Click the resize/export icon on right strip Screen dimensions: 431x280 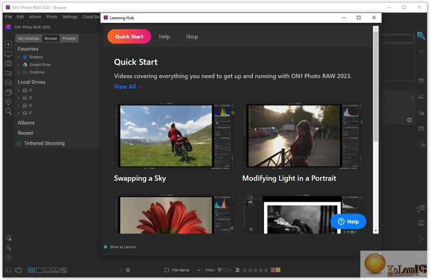(x=421, y=208)
